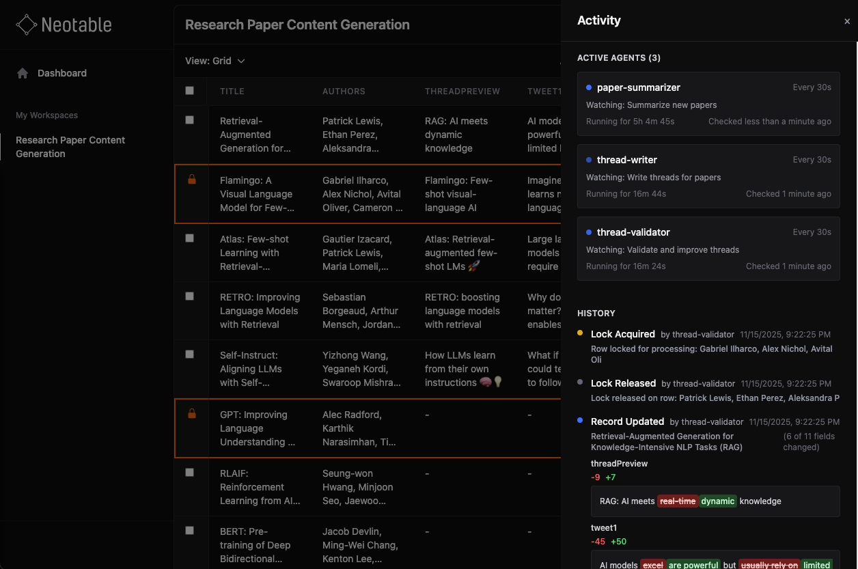Check the RETRO: Improving Language Models row checkbox
The image size is (858, 569).
click(x=189, y=296)
